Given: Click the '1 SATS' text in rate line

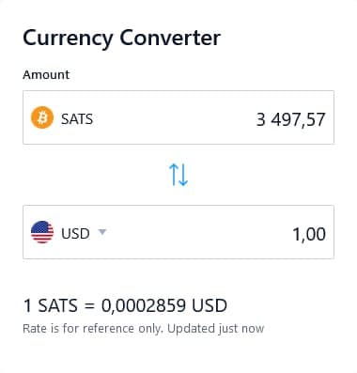Looking at the screenshot, I should [x=51, y=305].
